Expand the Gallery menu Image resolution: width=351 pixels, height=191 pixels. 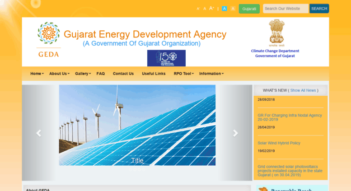coord(83,74)
